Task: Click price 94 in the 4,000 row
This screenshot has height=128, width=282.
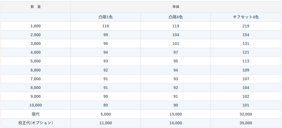Action: [x=106, y=52]
